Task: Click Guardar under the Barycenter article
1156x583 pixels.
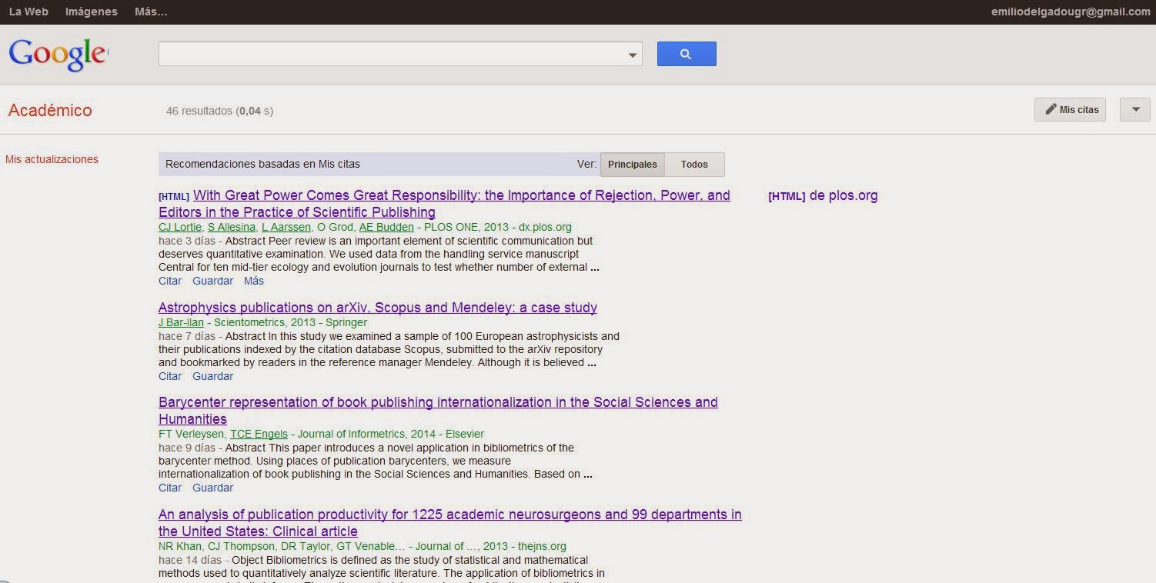Action: [x=212, y=488]
